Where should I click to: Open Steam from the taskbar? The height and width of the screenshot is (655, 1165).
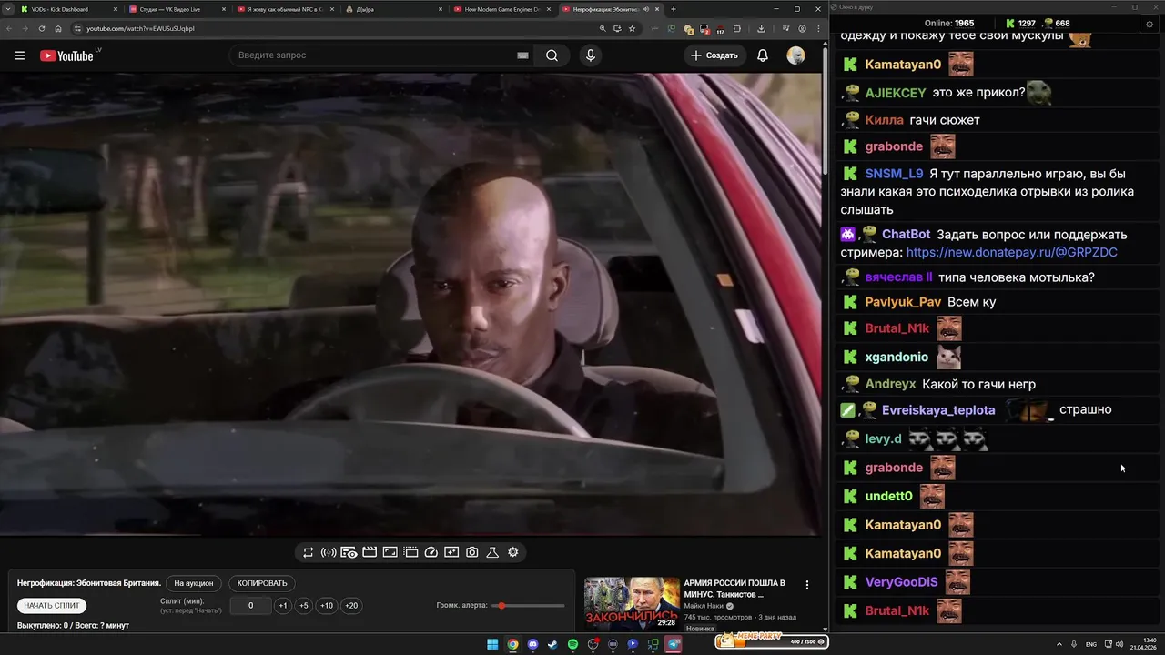point(552,644)
